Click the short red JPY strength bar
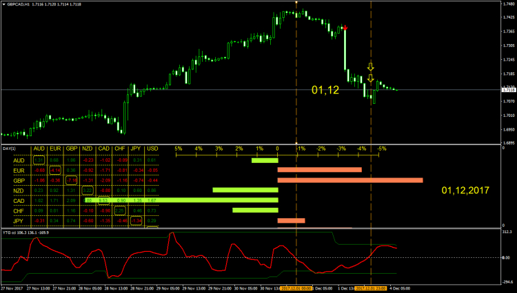The height and width of the screenshot is (293, 517). pos(291,220)
